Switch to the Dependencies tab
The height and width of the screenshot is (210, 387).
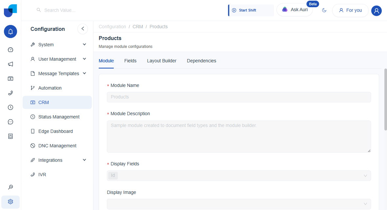(201, 61)
